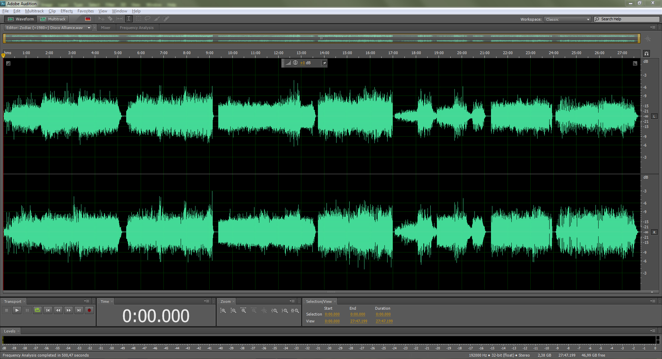This screenshot has height=359, width=662.
Task: Expand the Editor file dropdown arrow
Action: tap(89, 28)
